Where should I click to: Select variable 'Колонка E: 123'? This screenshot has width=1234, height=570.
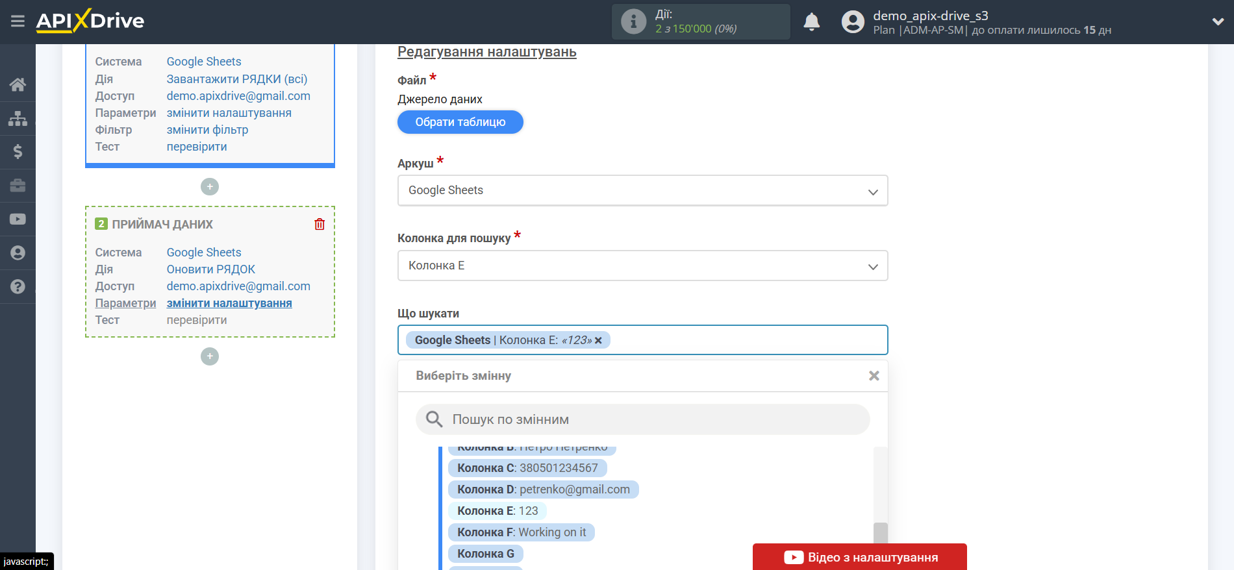tap(497, 511)
